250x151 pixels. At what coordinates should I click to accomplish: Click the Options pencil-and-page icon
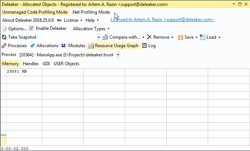tap(4, 29)
